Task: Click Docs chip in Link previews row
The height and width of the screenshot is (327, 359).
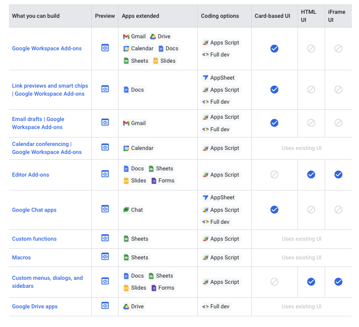Action: click(x=134, y=90)
